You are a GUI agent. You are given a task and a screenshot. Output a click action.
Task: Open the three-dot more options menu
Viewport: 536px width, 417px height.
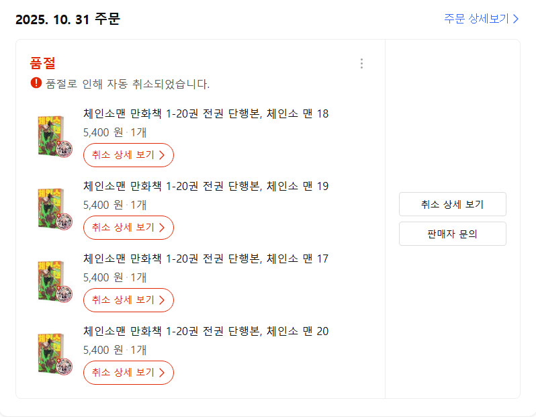tap(361, 64)
